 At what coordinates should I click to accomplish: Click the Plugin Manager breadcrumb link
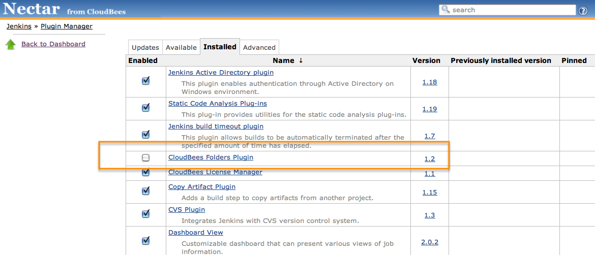[67, 26]
